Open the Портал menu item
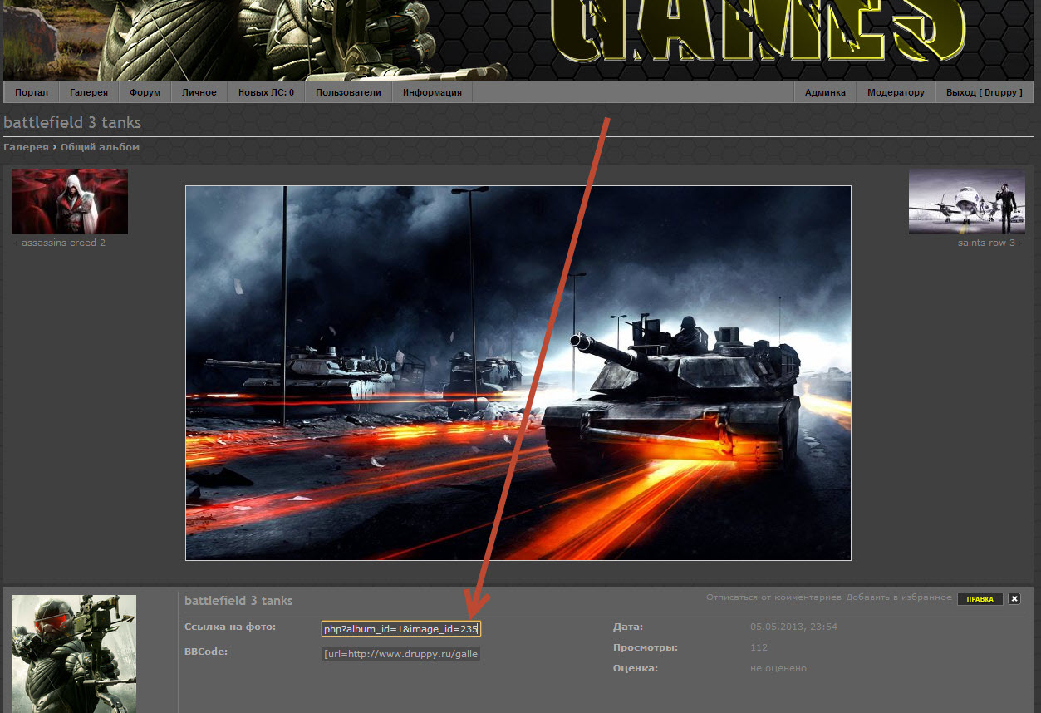This screenshot has width=1041, height=713. [32, 92]
